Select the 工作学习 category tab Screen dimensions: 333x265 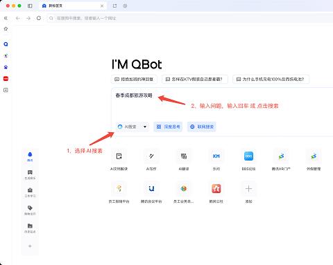30,192
